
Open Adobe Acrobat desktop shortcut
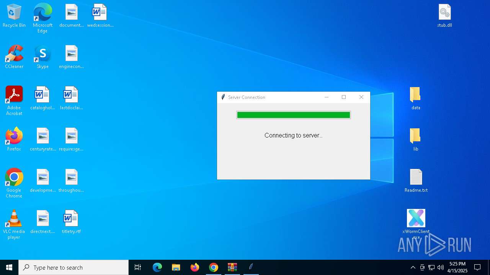[14, 101]
